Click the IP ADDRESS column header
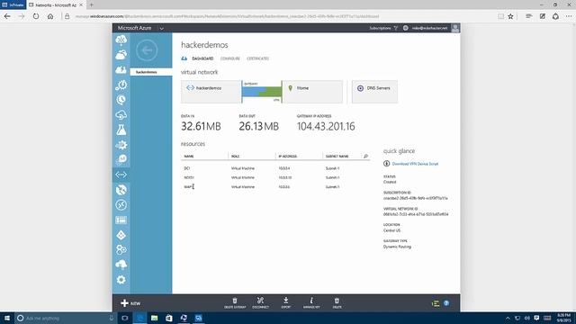The image size is (576, 324). (288, 157)
